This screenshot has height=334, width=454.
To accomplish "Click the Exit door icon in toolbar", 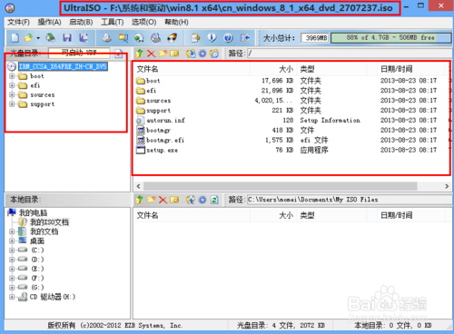I will click(x=244, y=38).
